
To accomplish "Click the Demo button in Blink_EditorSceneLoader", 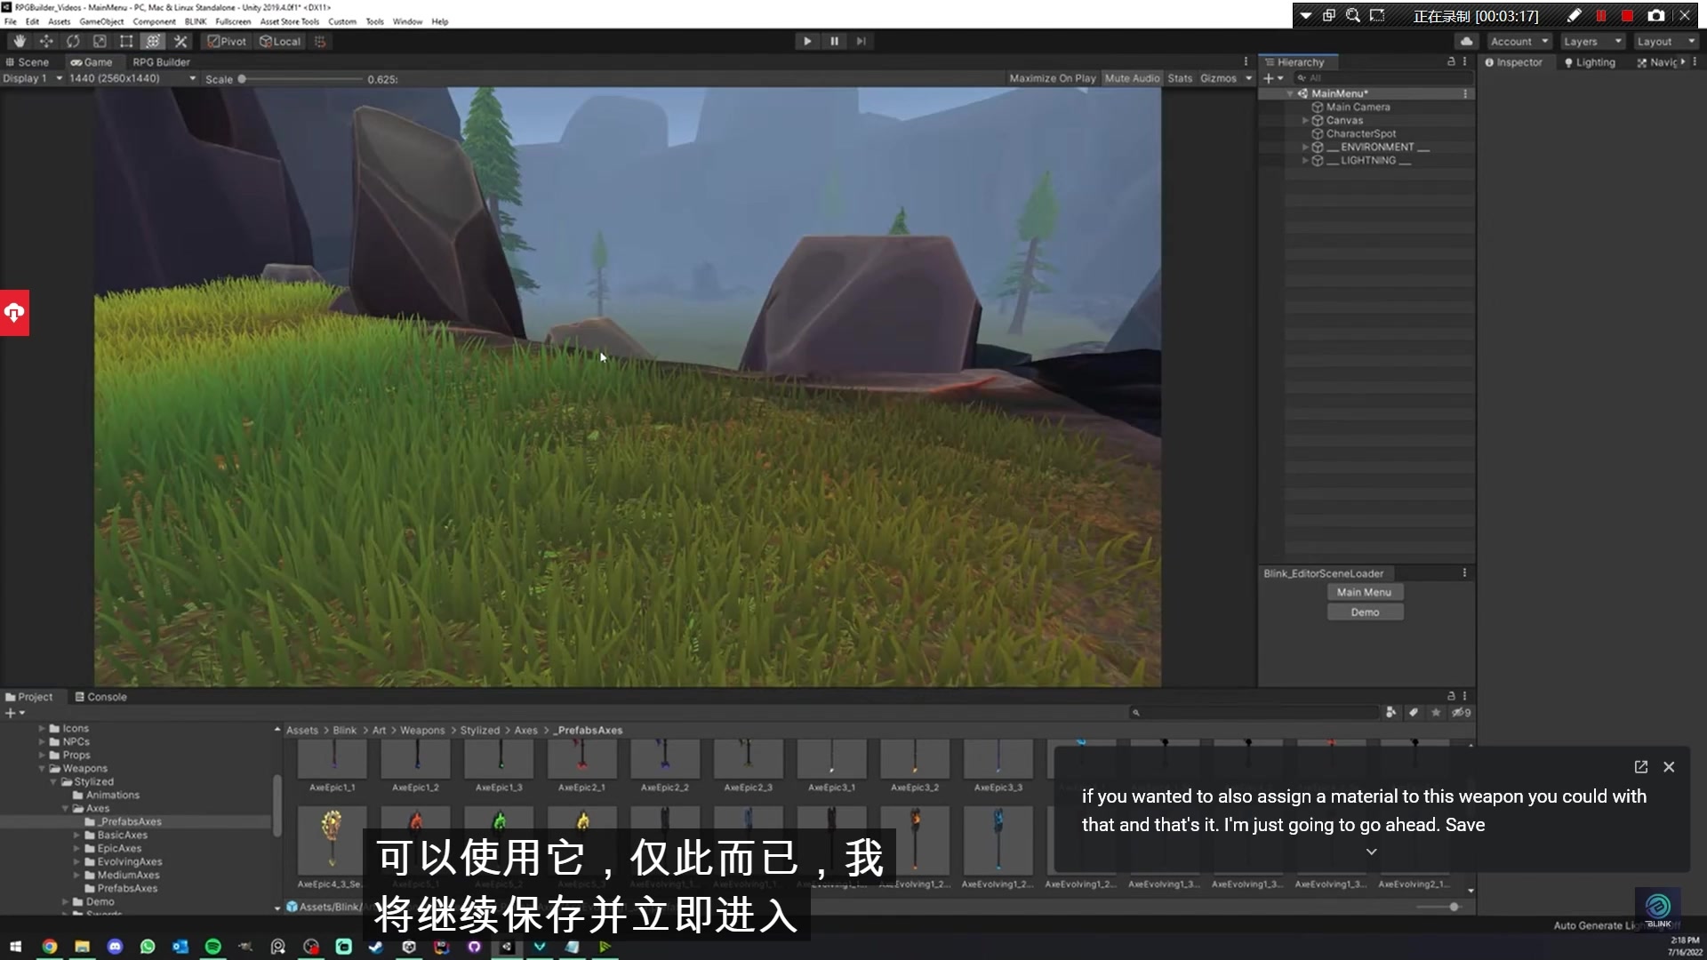I will coord(1365,612).
